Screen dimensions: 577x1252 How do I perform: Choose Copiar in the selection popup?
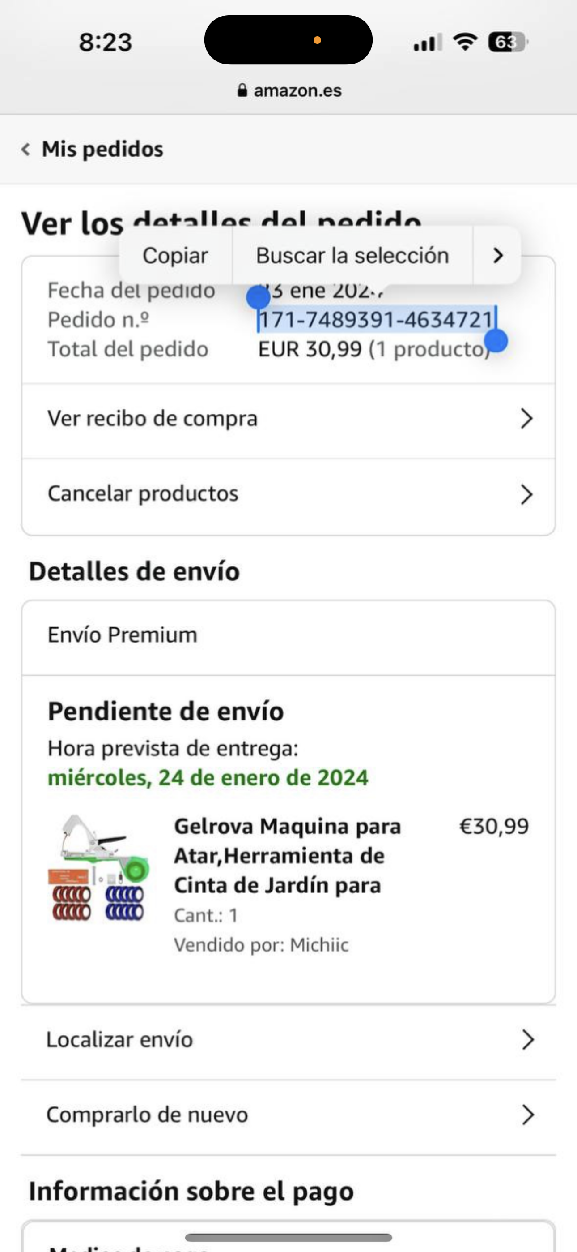175,255
